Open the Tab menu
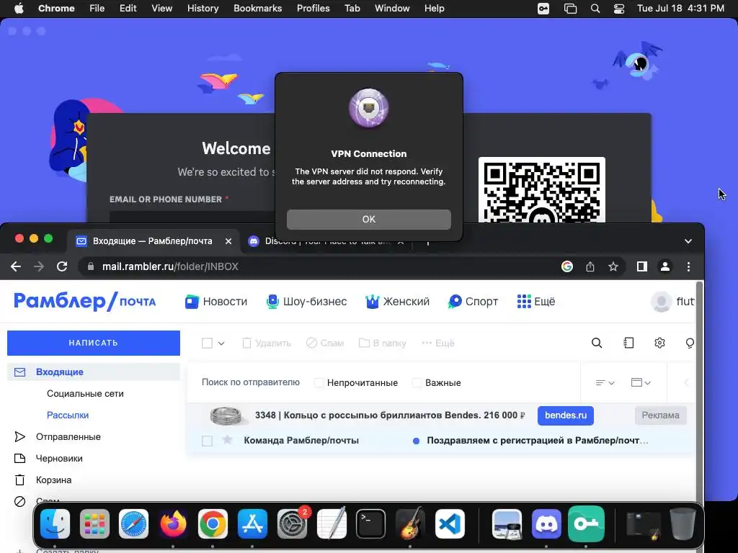738x553 pixels. (x=352, y=9)
